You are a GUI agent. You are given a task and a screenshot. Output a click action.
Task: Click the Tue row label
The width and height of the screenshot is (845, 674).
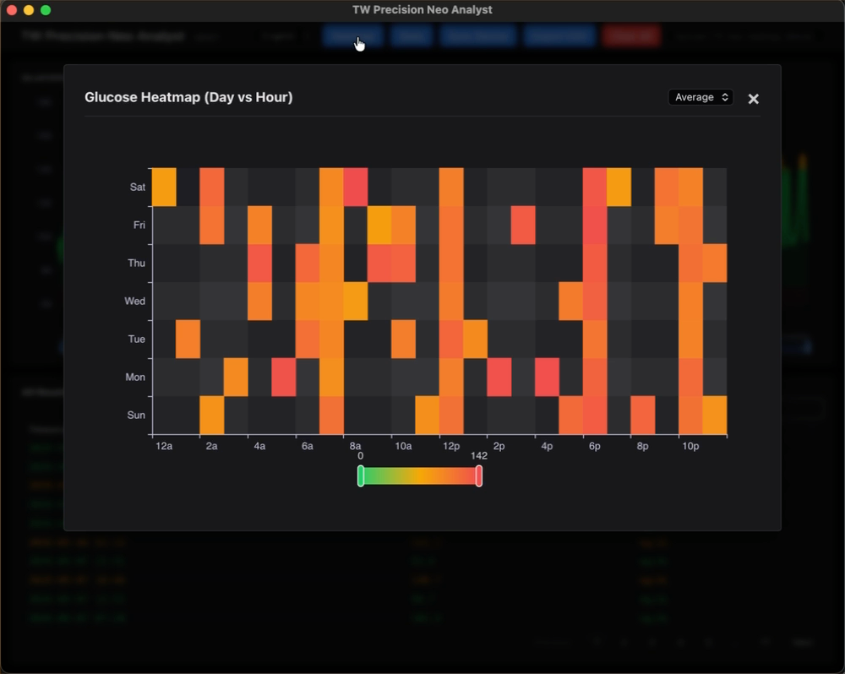click(x=136, y=339)
